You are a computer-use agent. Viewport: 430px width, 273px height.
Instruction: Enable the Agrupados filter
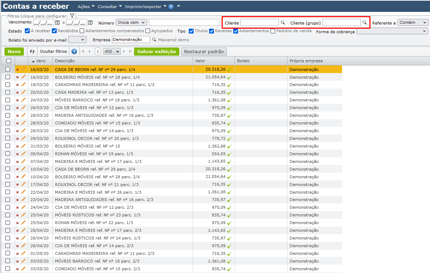click(x=148, y=31)
